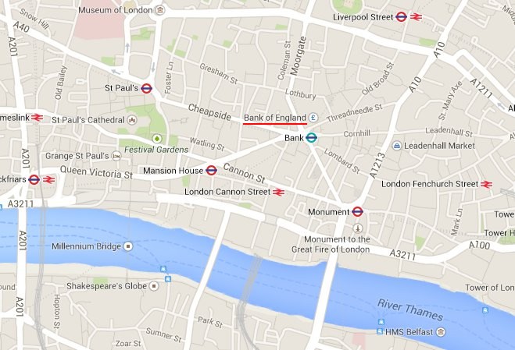Click the Leadenhall Market shopping icon
The height and width of the screenshot is (350, 515).
pos(397,146)
